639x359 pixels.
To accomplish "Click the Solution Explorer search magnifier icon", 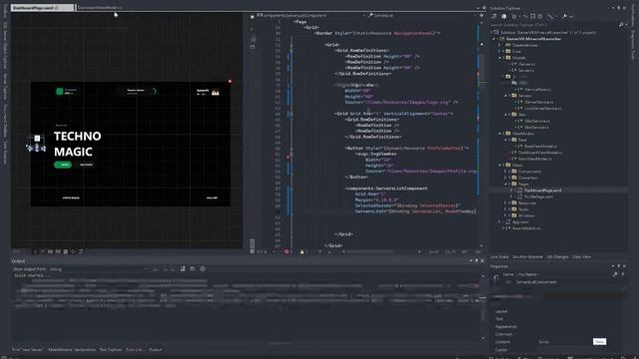I will point(621,25).
